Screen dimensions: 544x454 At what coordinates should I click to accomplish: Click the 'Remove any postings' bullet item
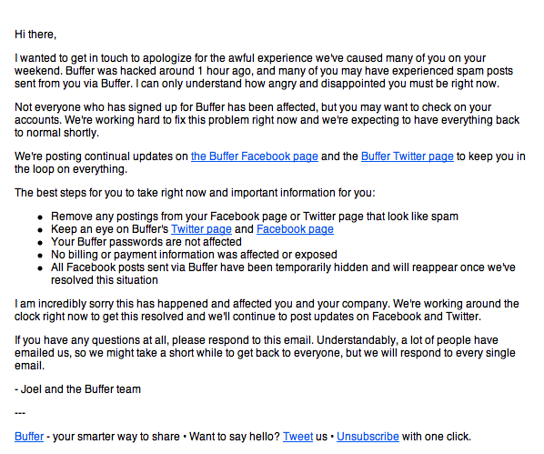coord(255,217)
